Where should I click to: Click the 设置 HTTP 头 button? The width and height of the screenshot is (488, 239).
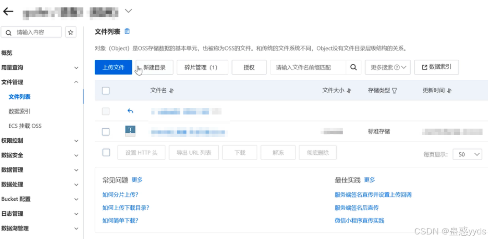141,153
